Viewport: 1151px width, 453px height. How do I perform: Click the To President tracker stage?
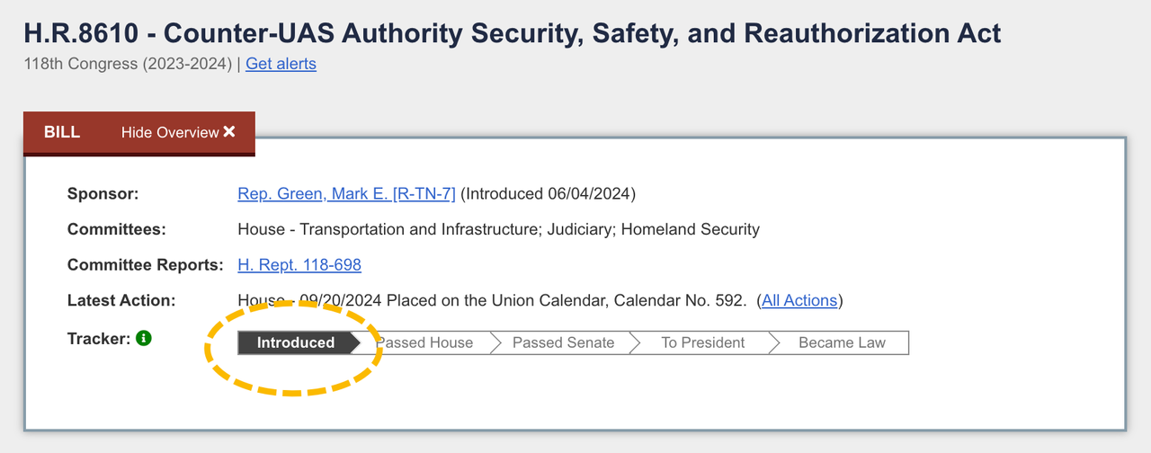click(x=702, y=342)
